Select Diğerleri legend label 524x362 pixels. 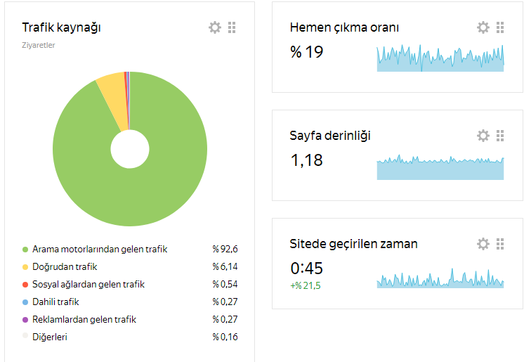tap(49, 337)
